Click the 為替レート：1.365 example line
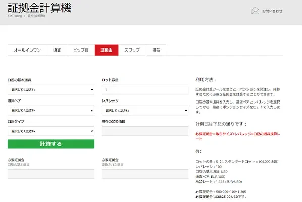 (x=219, y=182)
